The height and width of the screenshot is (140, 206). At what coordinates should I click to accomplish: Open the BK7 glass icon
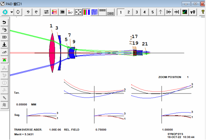pos(70,12)
